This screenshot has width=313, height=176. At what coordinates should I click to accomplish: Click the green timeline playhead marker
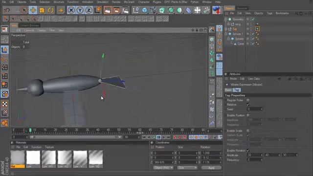[x=30, y=131]
